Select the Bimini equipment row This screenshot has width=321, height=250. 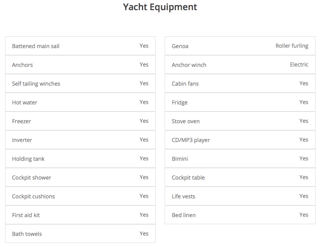tap(240, 159)
